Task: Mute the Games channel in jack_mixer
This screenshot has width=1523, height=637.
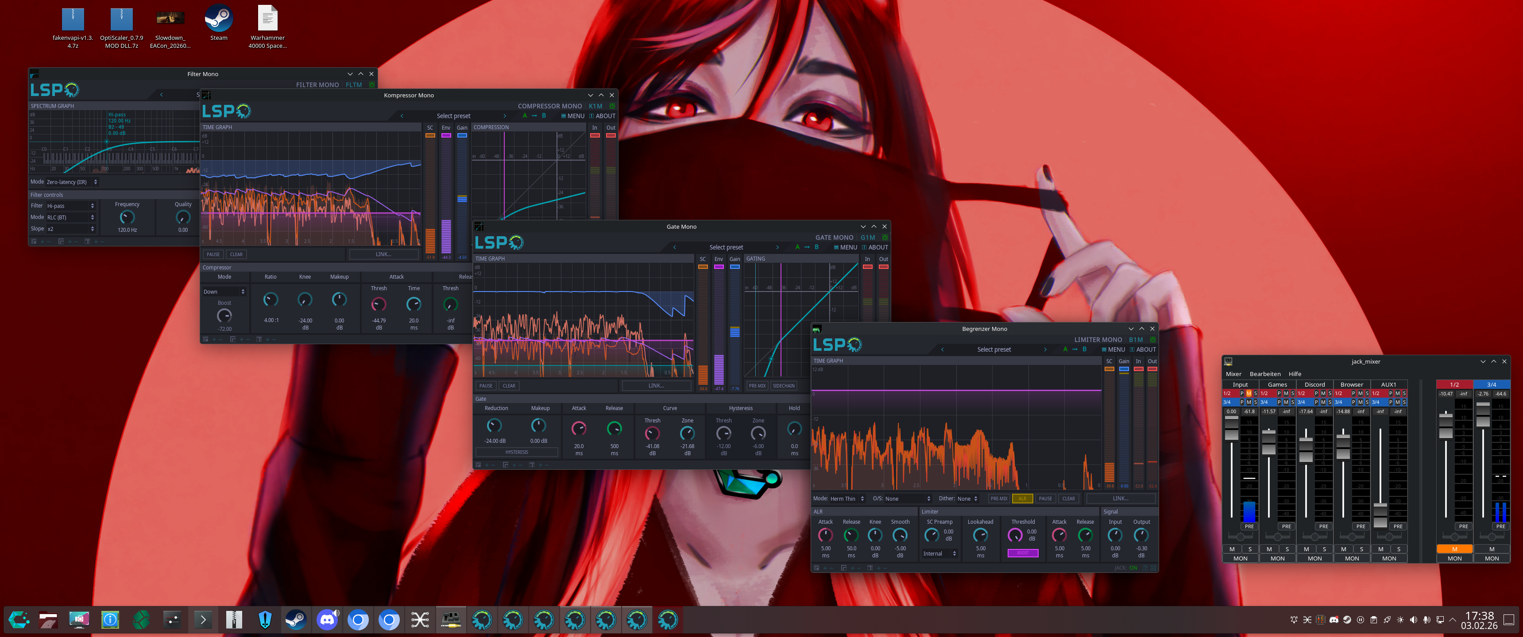Action: (1269, 549)
